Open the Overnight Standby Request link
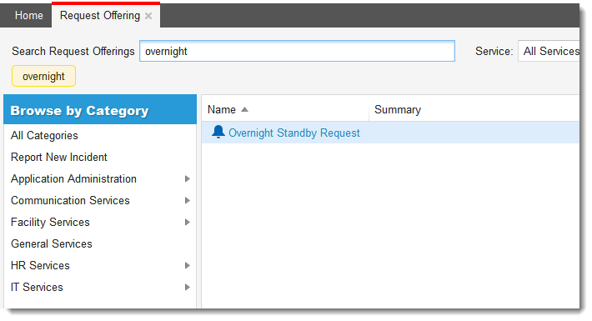This screenshot has height=321, width=592. (x=294, y=133)
